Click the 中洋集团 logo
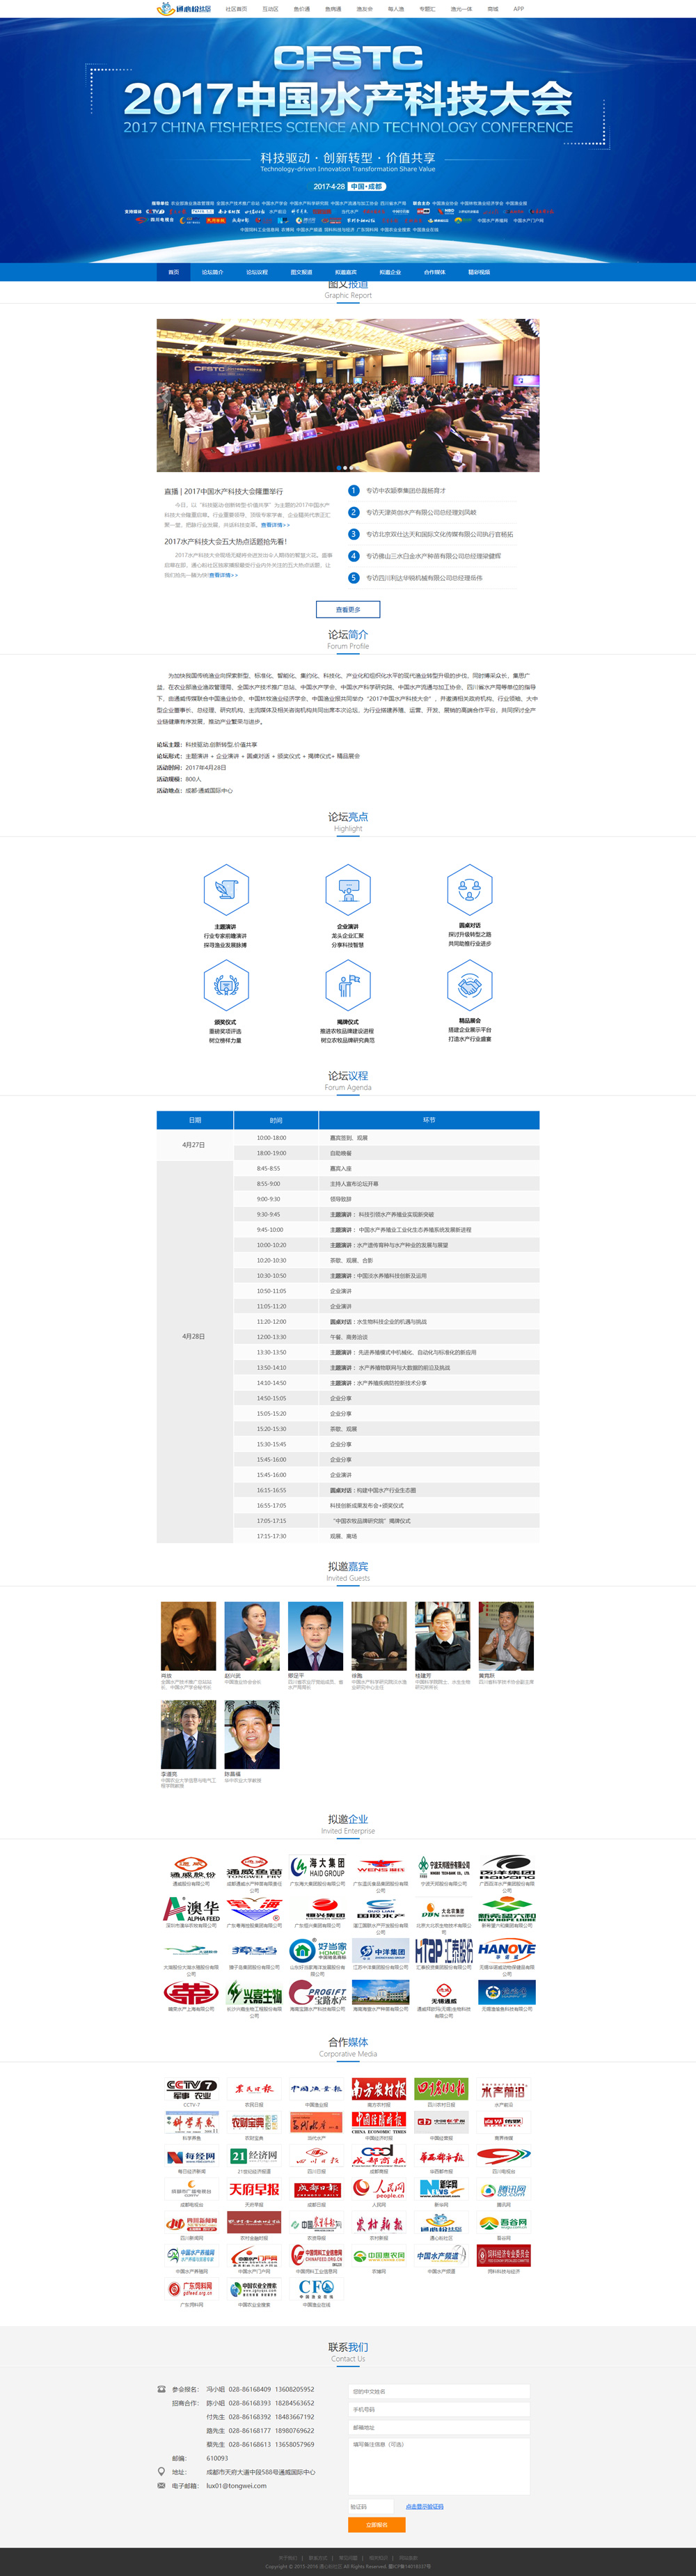696x2576 pixels. pos(380,1951)
